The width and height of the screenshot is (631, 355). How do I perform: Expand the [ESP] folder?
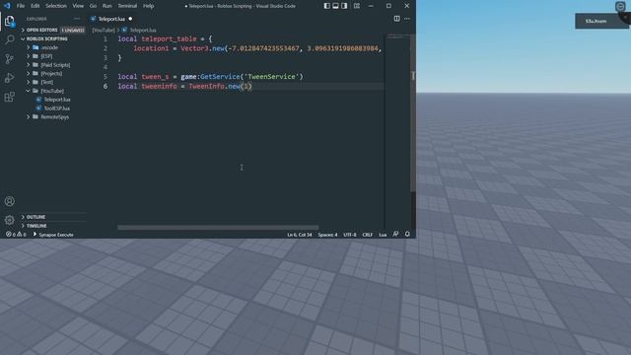(46, 56)
